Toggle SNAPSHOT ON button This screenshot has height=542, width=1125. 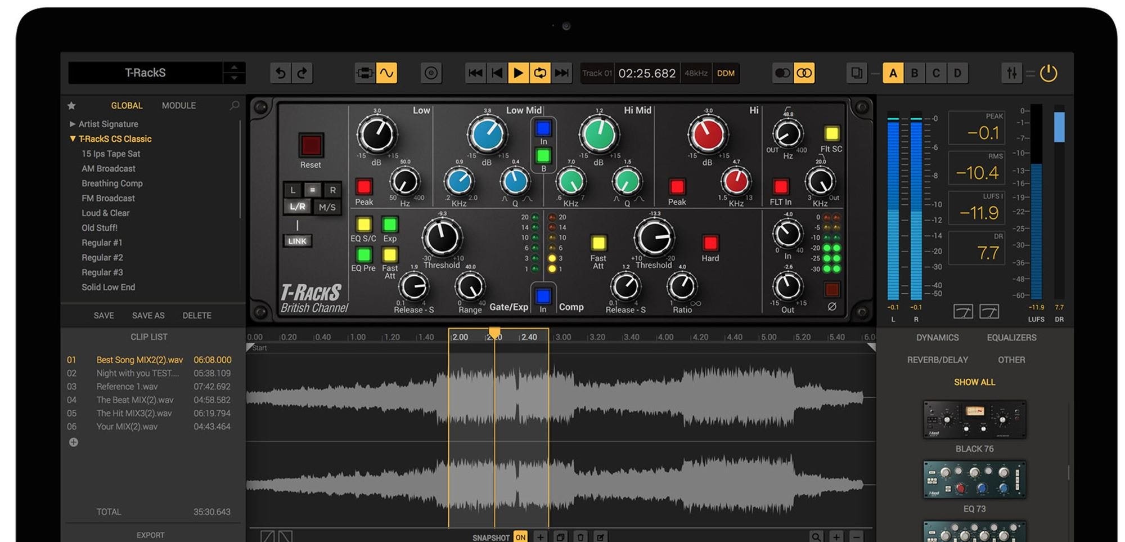520,537
